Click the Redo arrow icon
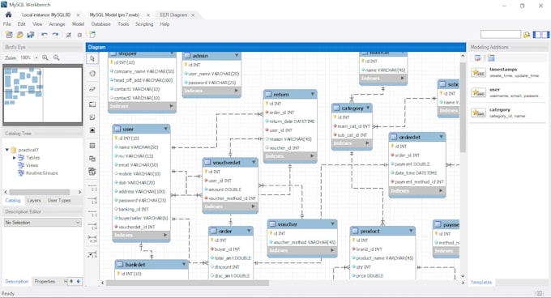Viewport: 551px width, 298px height. coord(55,34)
